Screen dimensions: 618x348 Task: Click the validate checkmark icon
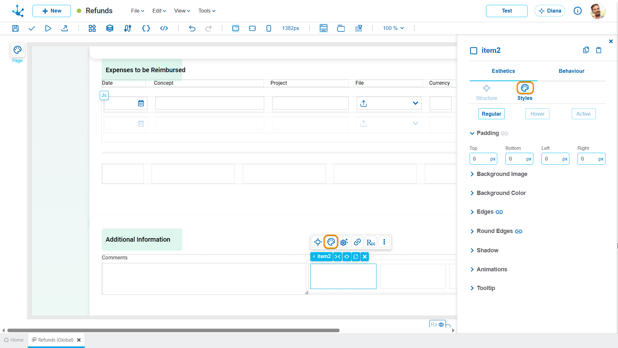click(32, 28)
